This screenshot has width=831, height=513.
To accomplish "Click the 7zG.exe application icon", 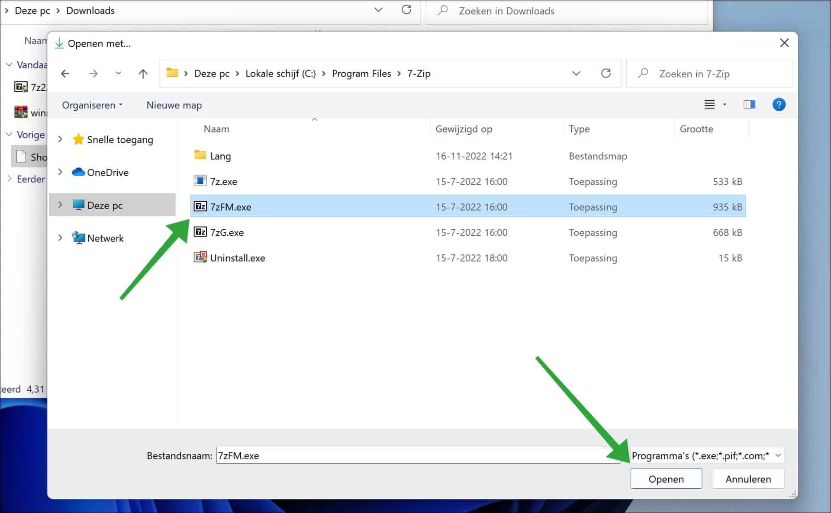I will [x=200, y=232].
